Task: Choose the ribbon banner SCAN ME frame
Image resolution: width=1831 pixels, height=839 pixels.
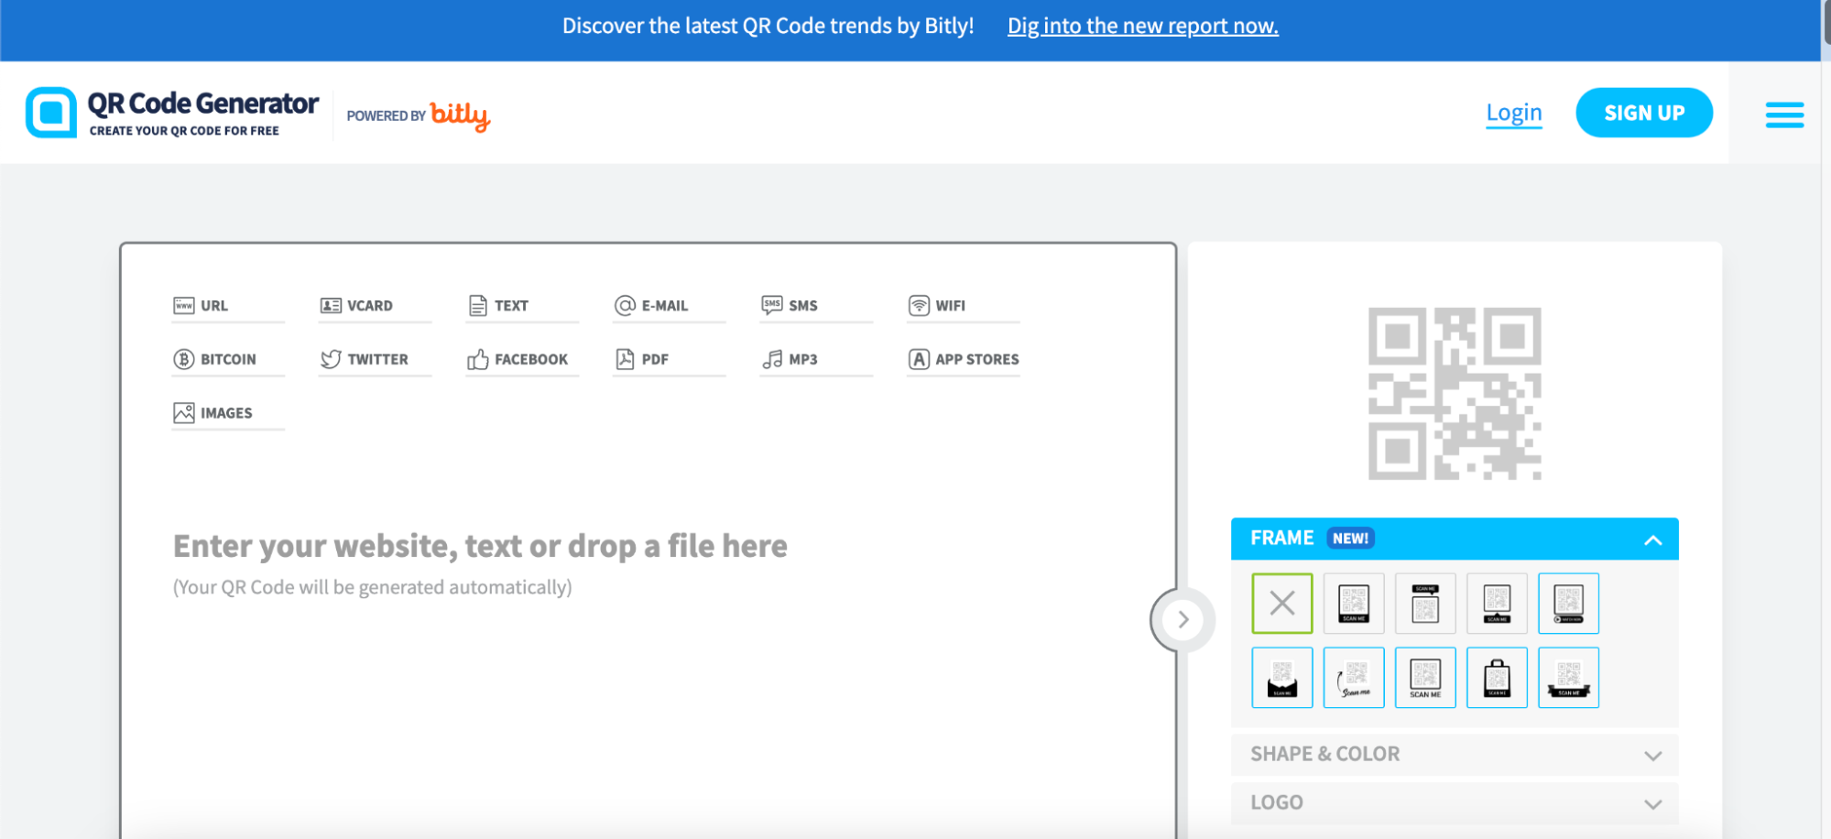Action: click(1568, 678)
